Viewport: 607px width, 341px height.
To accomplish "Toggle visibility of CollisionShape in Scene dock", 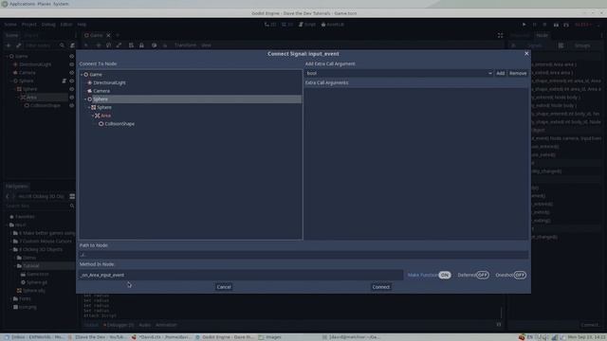I will 72,105.
